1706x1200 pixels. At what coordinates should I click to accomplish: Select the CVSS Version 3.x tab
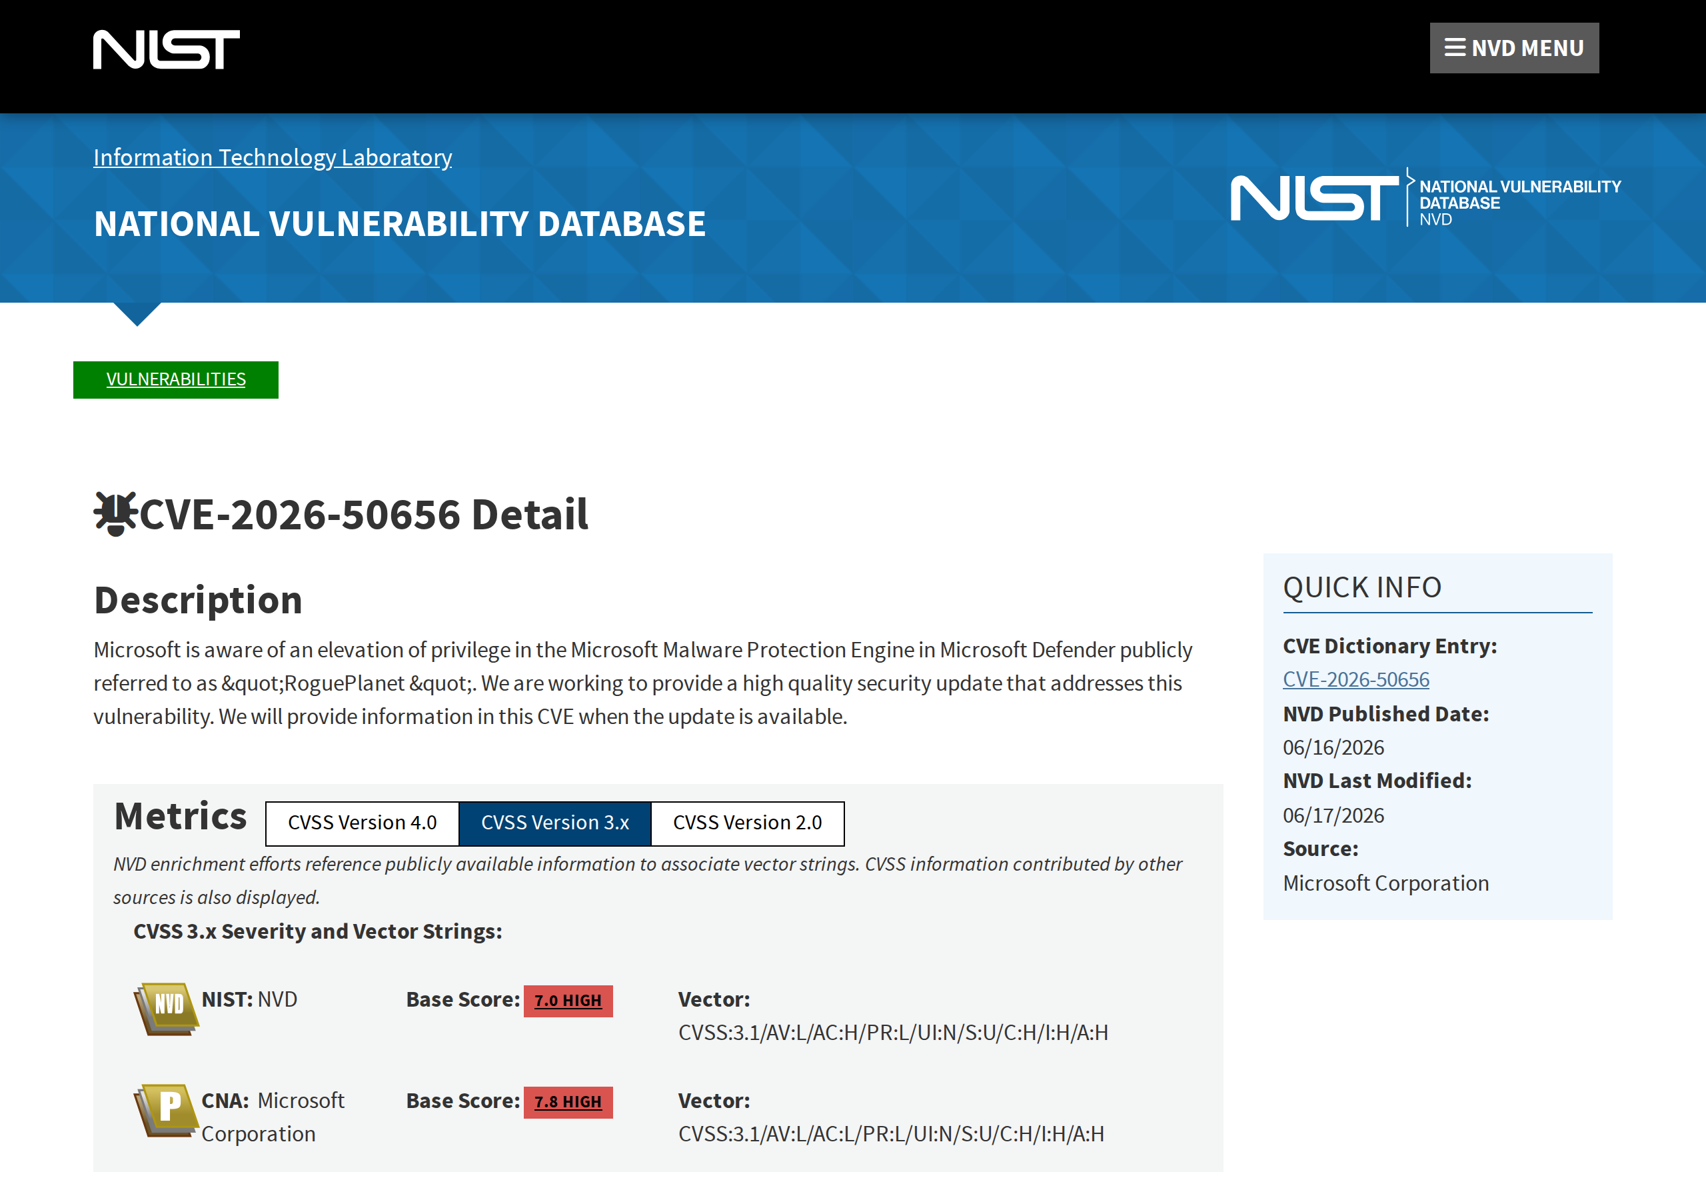click(x=555, y=823)
